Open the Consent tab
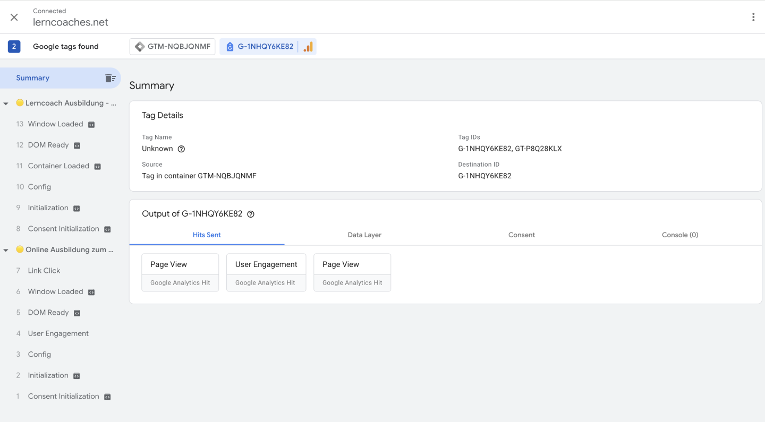 pos(521,235)
